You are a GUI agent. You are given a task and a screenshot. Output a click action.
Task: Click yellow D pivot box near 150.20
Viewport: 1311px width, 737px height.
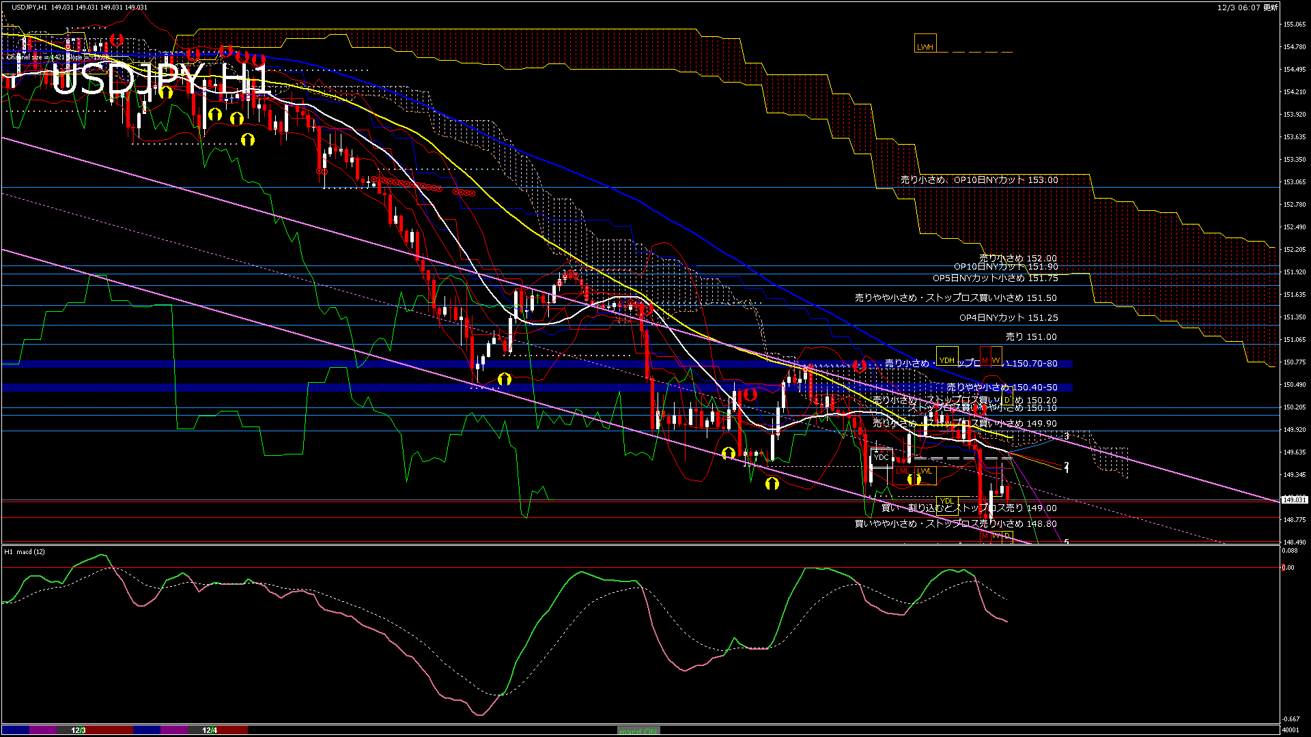pos(1006,396)
